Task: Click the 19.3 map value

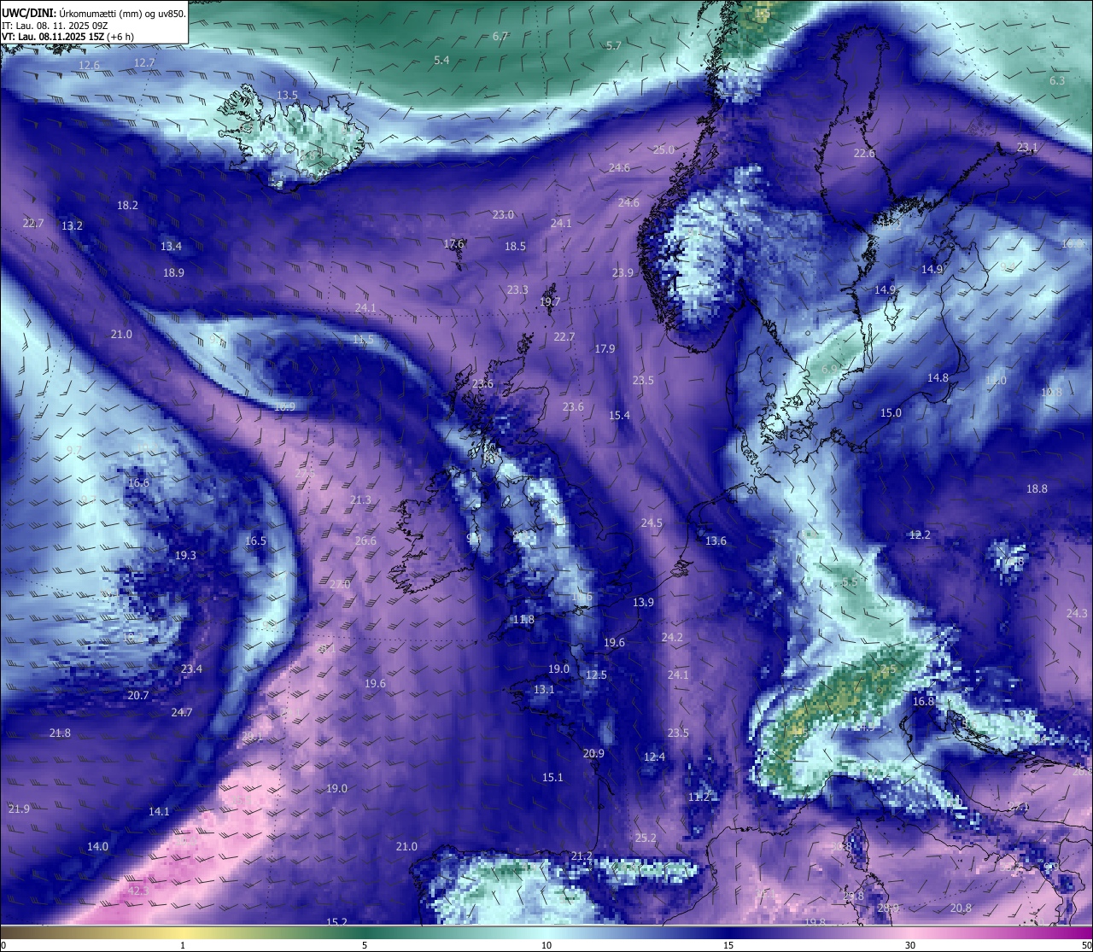Action: [185, 555]
